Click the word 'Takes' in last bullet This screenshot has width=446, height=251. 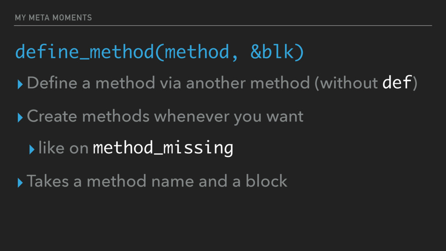(x=48, y=181)
